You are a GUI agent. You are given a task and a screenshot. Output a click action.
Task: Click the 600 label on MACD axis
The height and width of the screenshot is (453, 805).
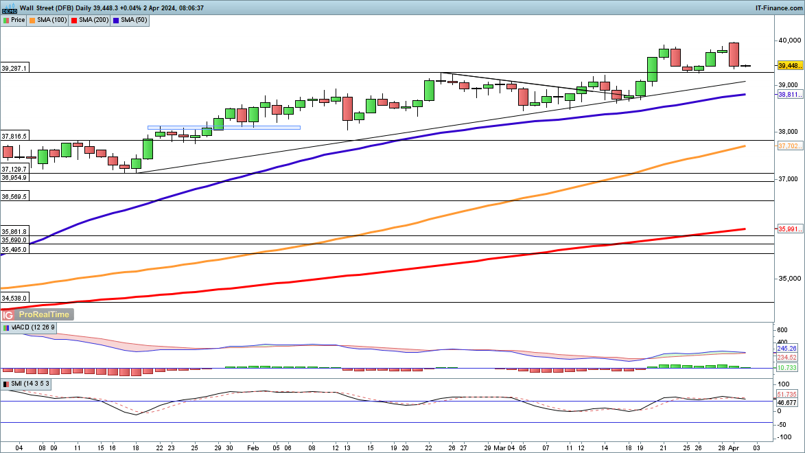point(782,330)
